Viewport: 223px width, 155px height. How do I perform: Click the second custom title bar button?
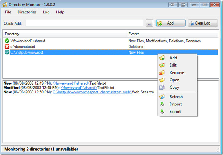[x=183, y=5]
